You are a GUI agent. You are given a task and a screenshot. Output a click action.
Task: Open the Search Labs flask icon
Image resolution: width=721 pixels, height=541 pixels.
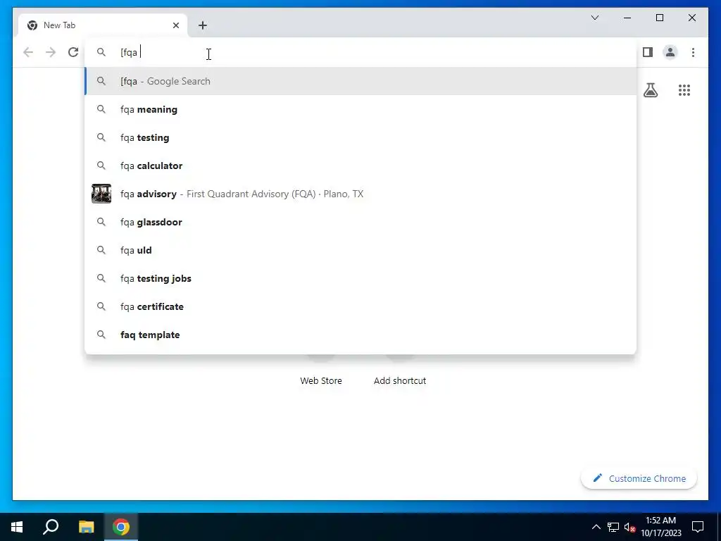[x=650, y=90]
